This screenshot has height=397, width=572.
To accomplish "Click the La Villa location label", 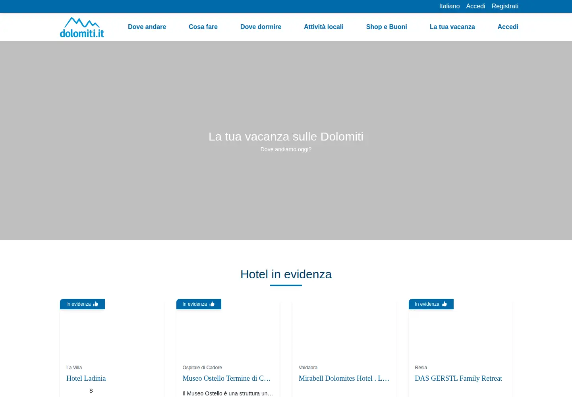I will click(74, 368).
